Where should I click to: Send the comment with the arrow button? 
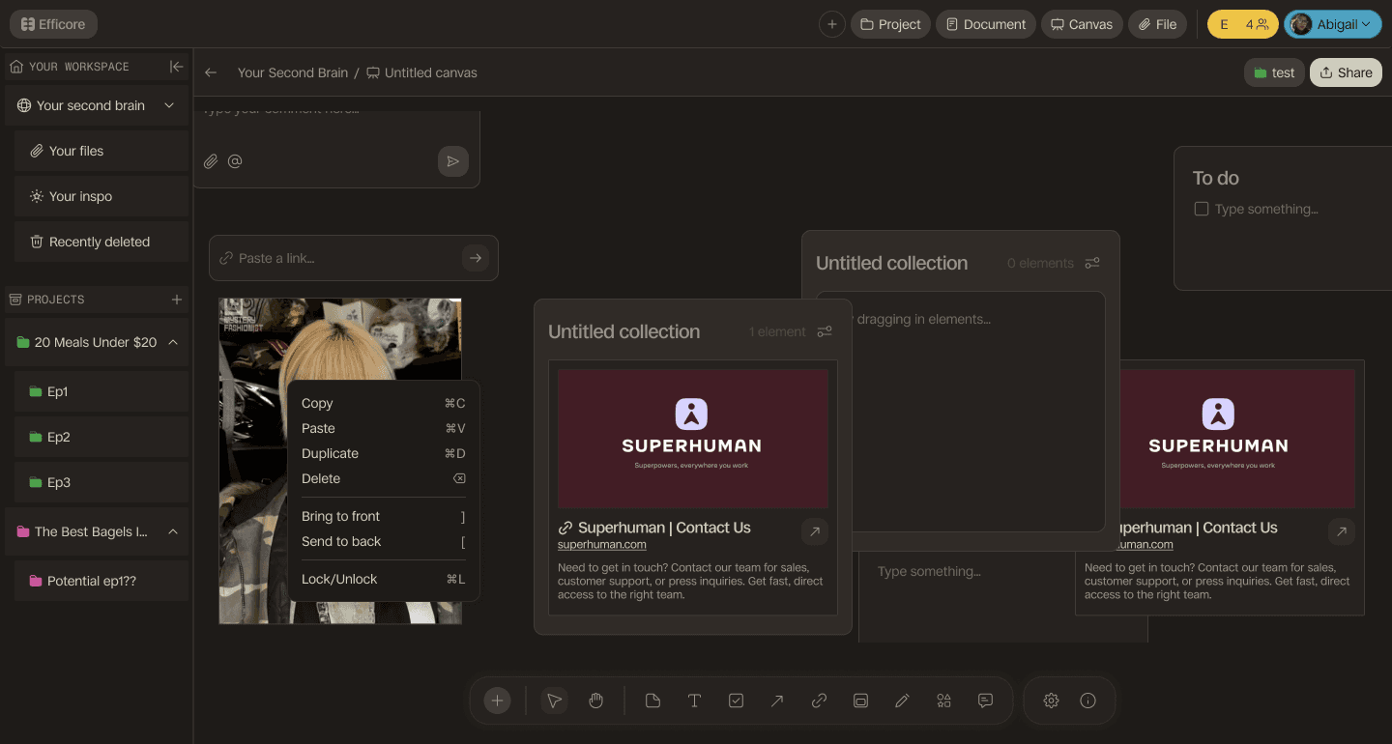(453, 161)
